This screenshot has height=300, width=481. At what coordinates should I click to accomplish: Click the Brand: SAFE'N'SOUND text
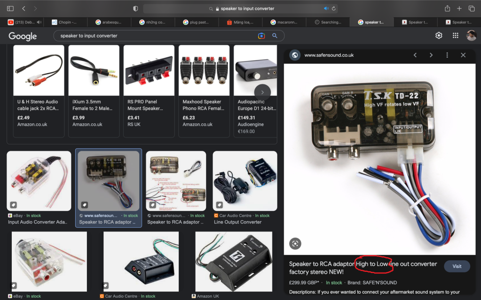pyautogui.click(x=372, y=283)
